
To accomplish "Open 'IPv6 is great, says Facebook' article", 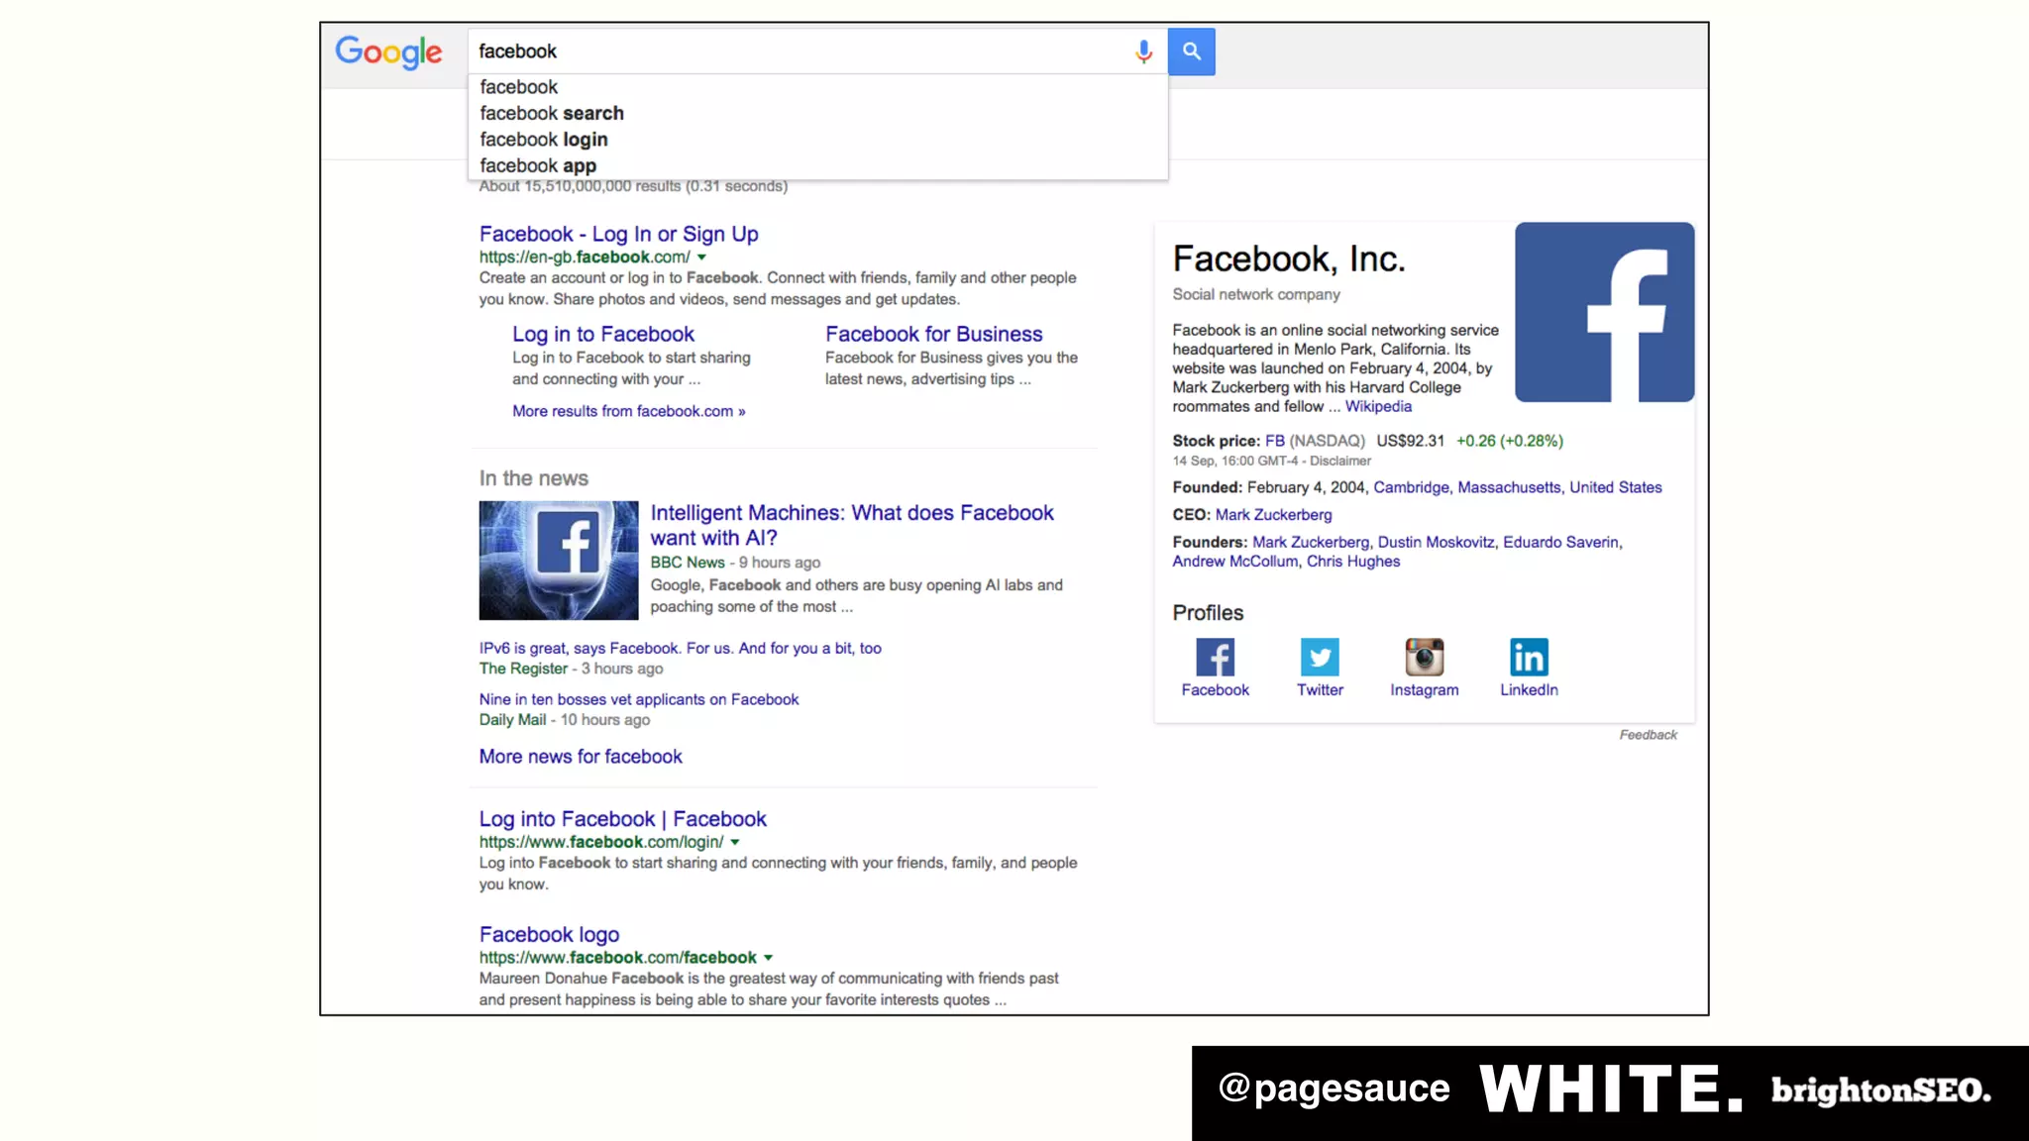I will tap(680, 648).
